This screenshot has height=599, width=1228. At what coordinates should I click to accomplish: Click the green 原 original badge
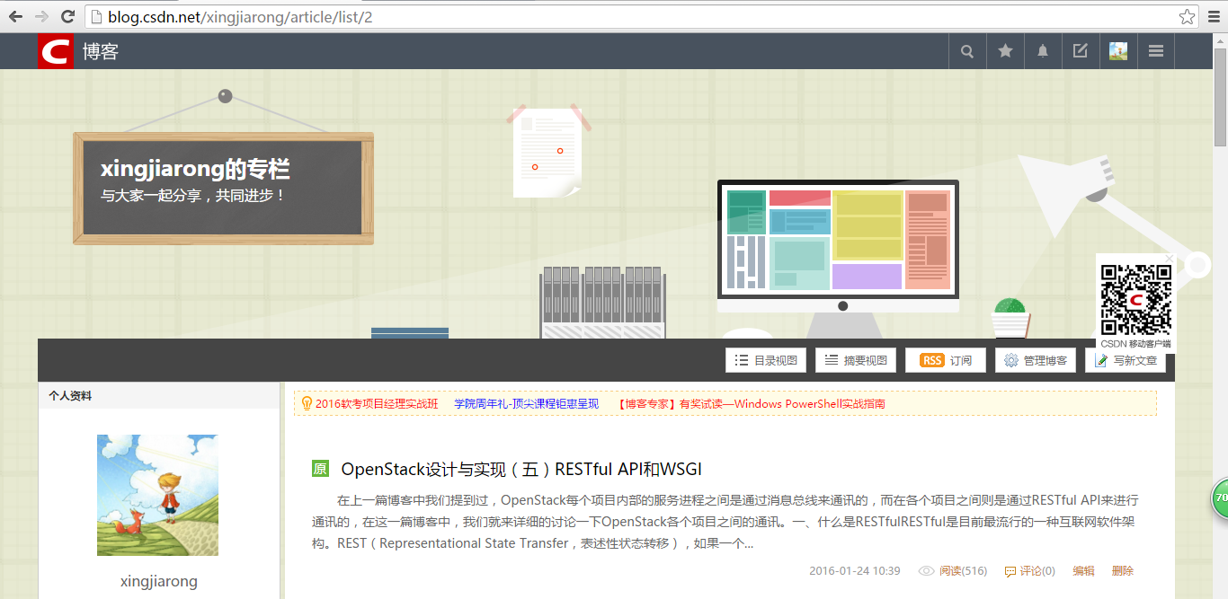(320, 469)
